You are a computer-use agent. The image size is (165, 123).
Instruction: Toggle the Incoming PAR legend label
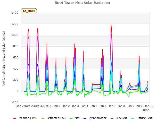28,118
